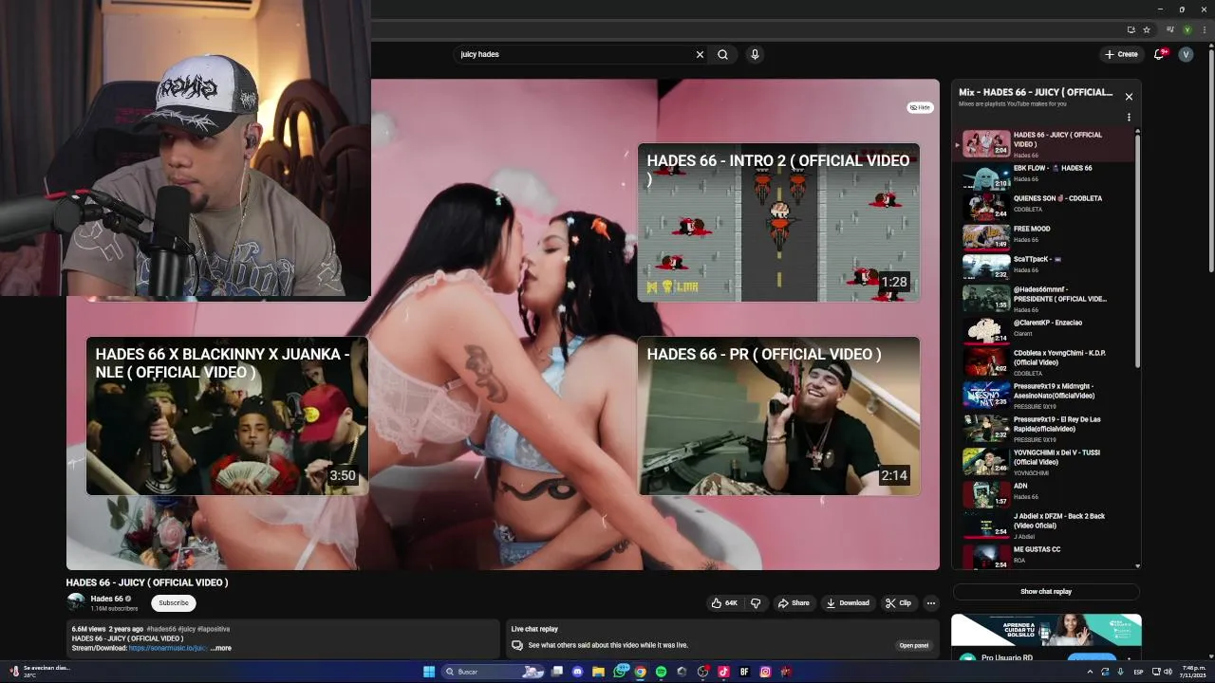Open the weather widget on taskbar
Image resolution: width=1215 pixels, height=683 pixels.
point(38,672)
